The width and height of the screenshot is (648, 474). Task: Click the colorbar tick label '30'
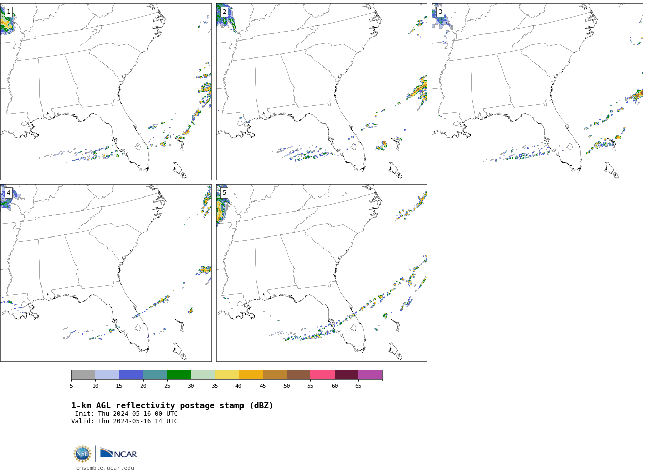click(191, 386)
